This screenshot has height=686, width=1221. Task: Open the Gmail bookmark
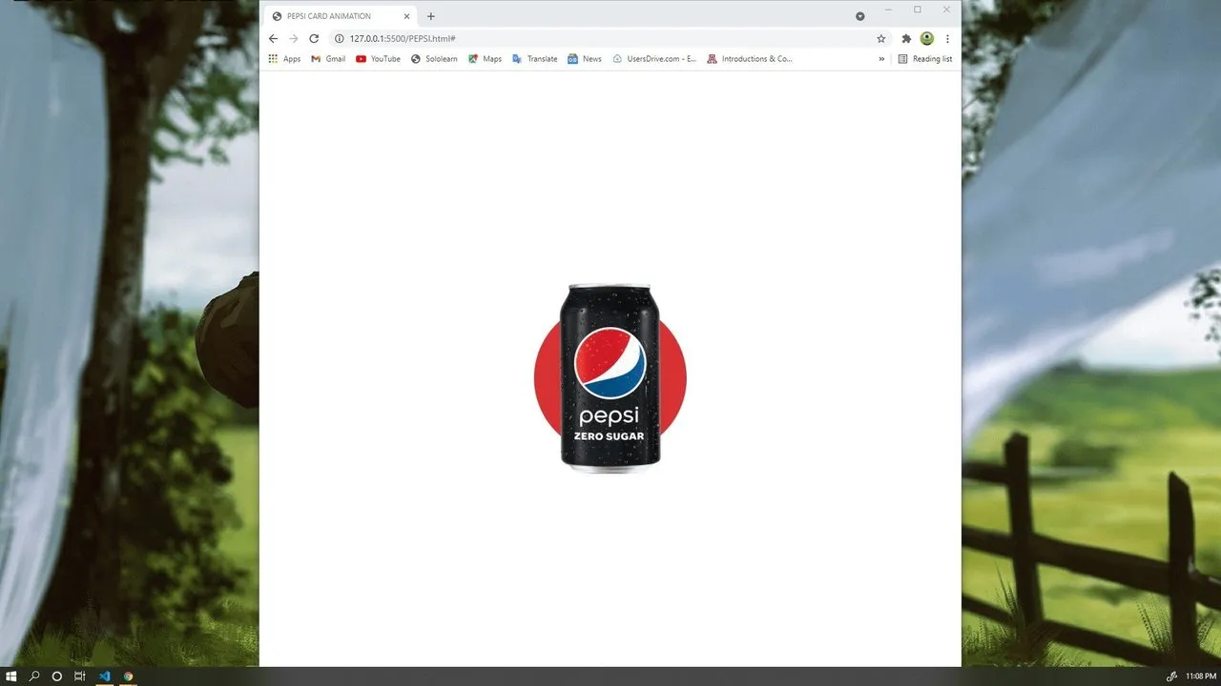(328, 59)
